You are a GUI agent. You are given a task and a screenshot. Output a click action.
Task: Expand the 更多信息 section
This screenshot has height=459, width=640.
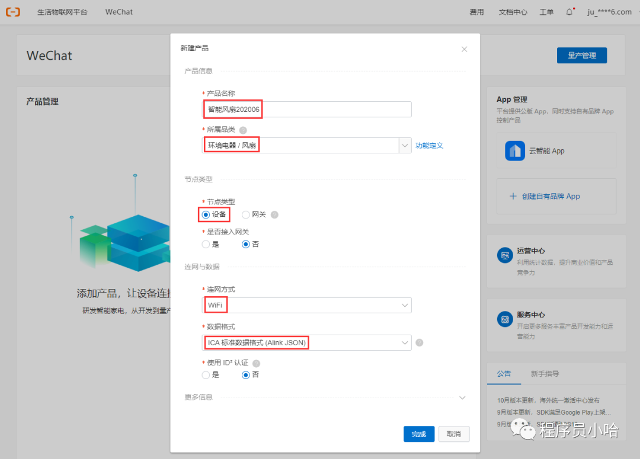462,397
